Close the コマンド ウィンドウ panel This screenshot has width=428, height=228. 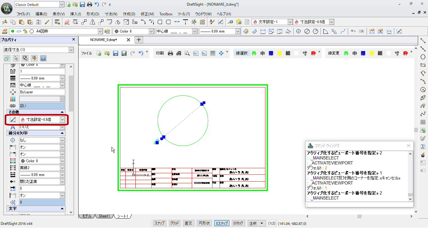click(x=409, y=146)
